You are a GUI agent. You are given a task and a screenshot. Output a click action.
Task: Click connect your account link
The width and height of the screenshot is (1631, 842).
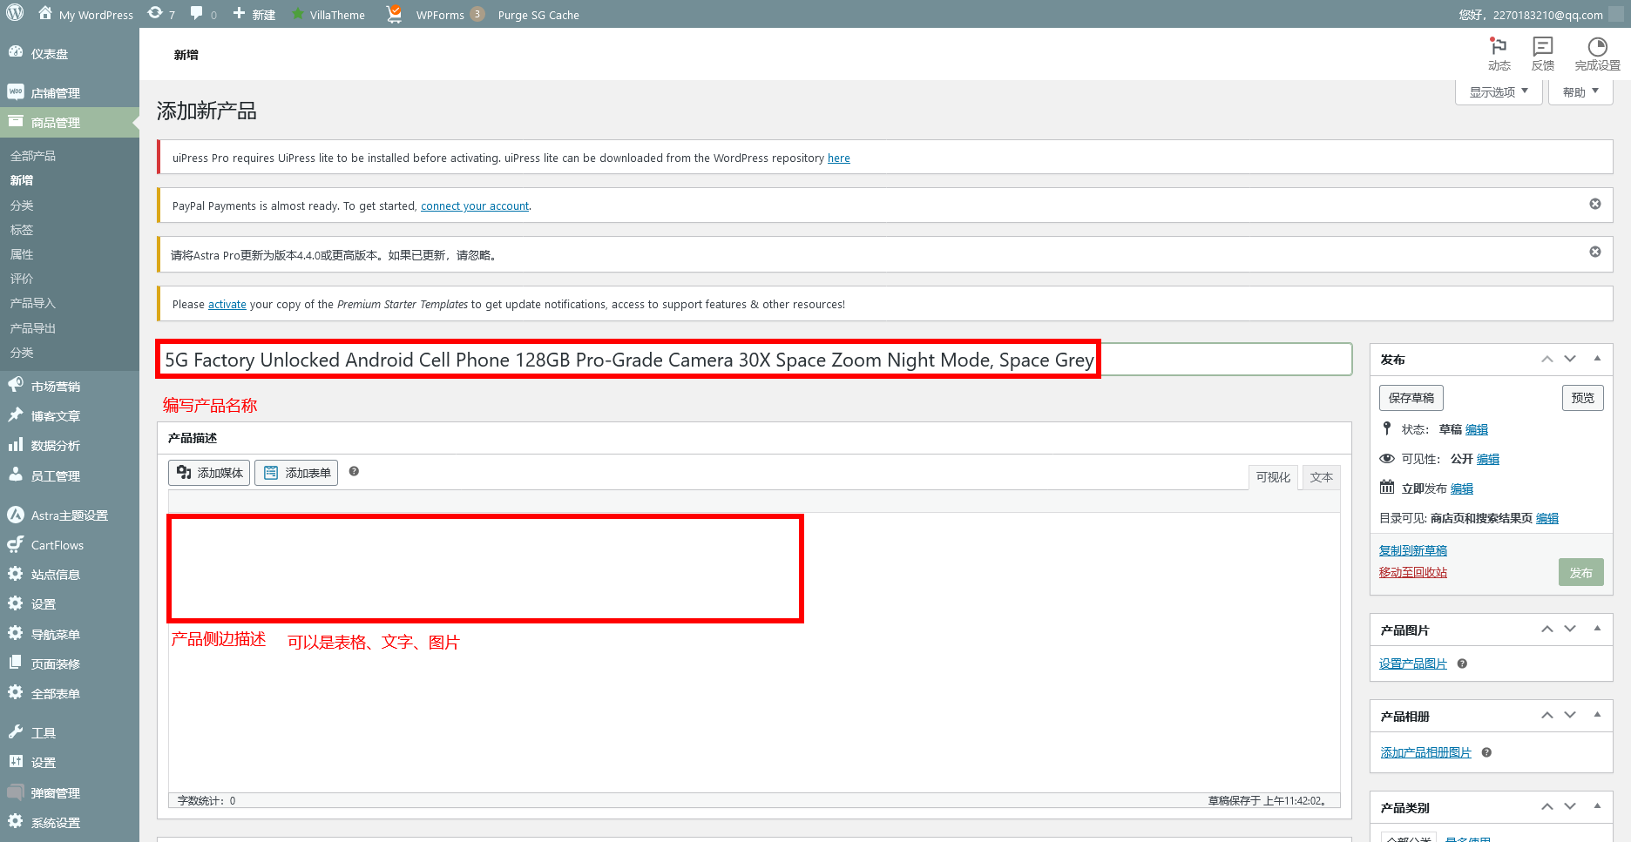(475, 206)
